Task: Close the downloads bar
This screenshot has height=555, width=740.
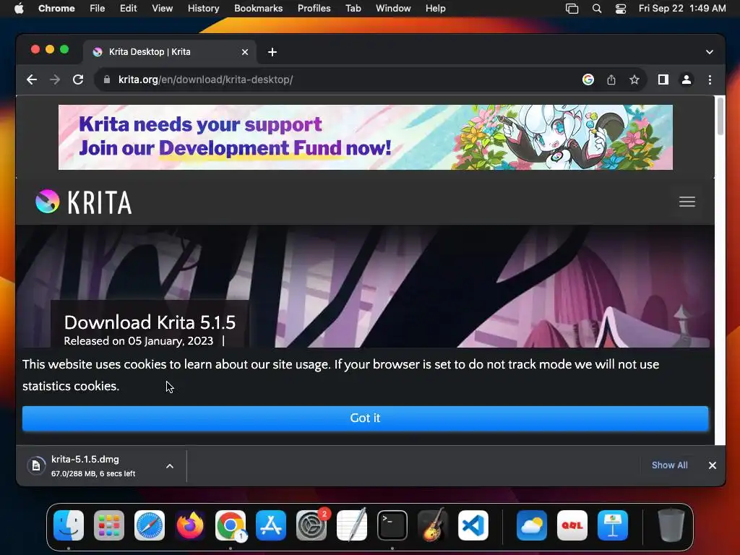Action: [712, 465]
